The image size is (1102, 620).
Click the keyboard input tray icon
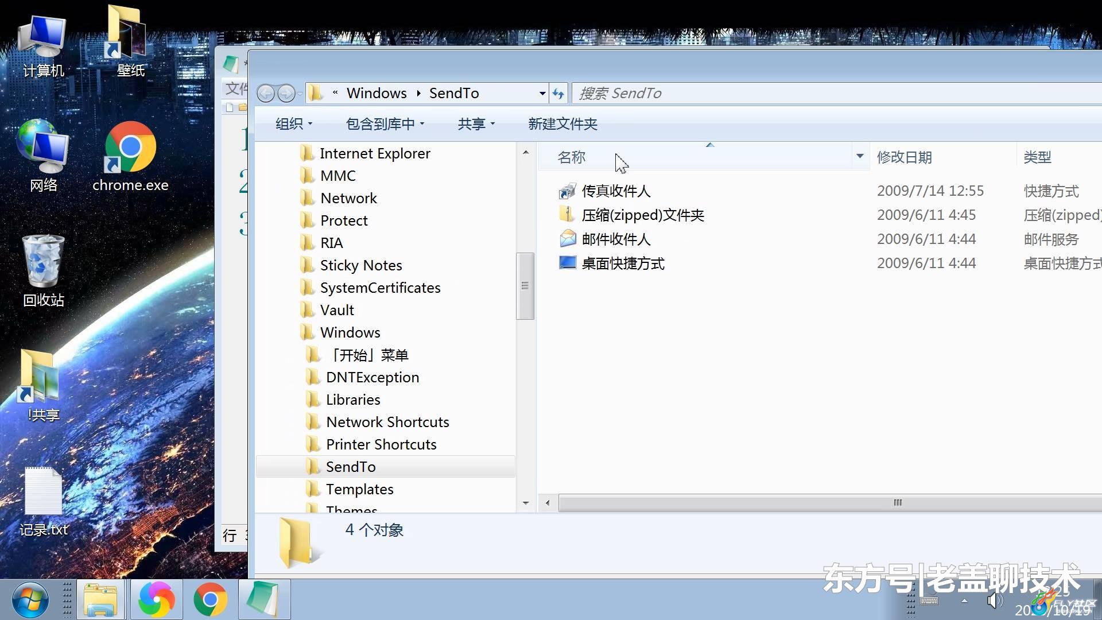pyautogui.click(x=929, y=601)
